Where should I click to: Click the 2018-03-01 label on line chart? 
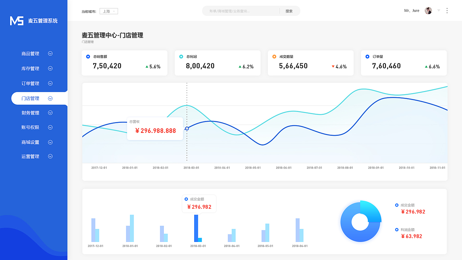(x=191, y=168)
